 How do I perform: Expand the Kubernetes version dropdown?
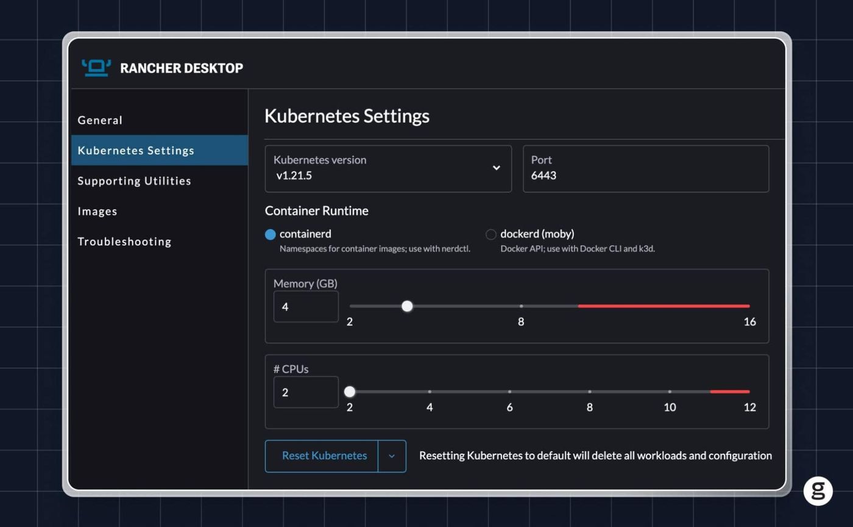point(388,169)
